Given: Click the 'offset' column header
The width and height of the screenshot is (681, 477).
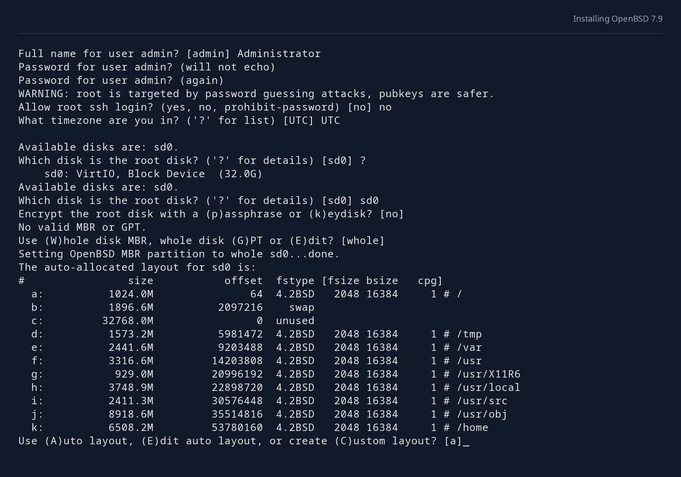Looking at the screenshot, I should pyautogui.click(x=243, y=280).
